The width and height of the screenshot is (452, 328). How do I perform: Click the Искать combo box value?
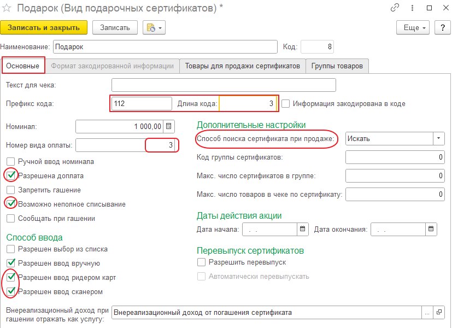click(390, 139)
